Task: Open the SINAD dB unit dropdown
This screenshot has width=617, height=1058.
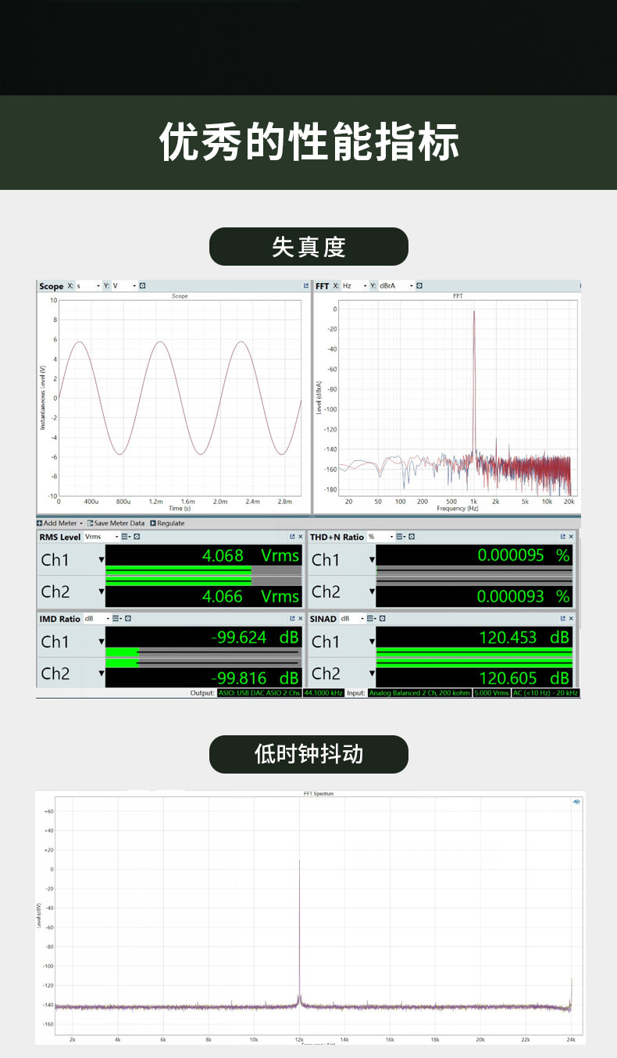Action: (x=353, y=619)
